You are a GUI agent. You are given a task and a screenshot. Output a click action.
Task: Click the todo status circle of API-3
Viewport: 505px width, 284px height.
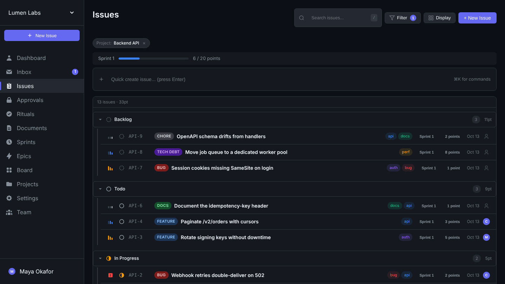click(122, 237)
